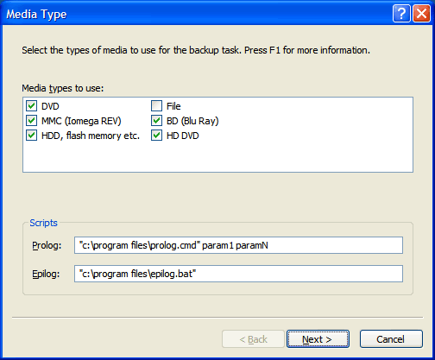Click the Cancel button
Screen dimensions: 435x360
[391, 339]
